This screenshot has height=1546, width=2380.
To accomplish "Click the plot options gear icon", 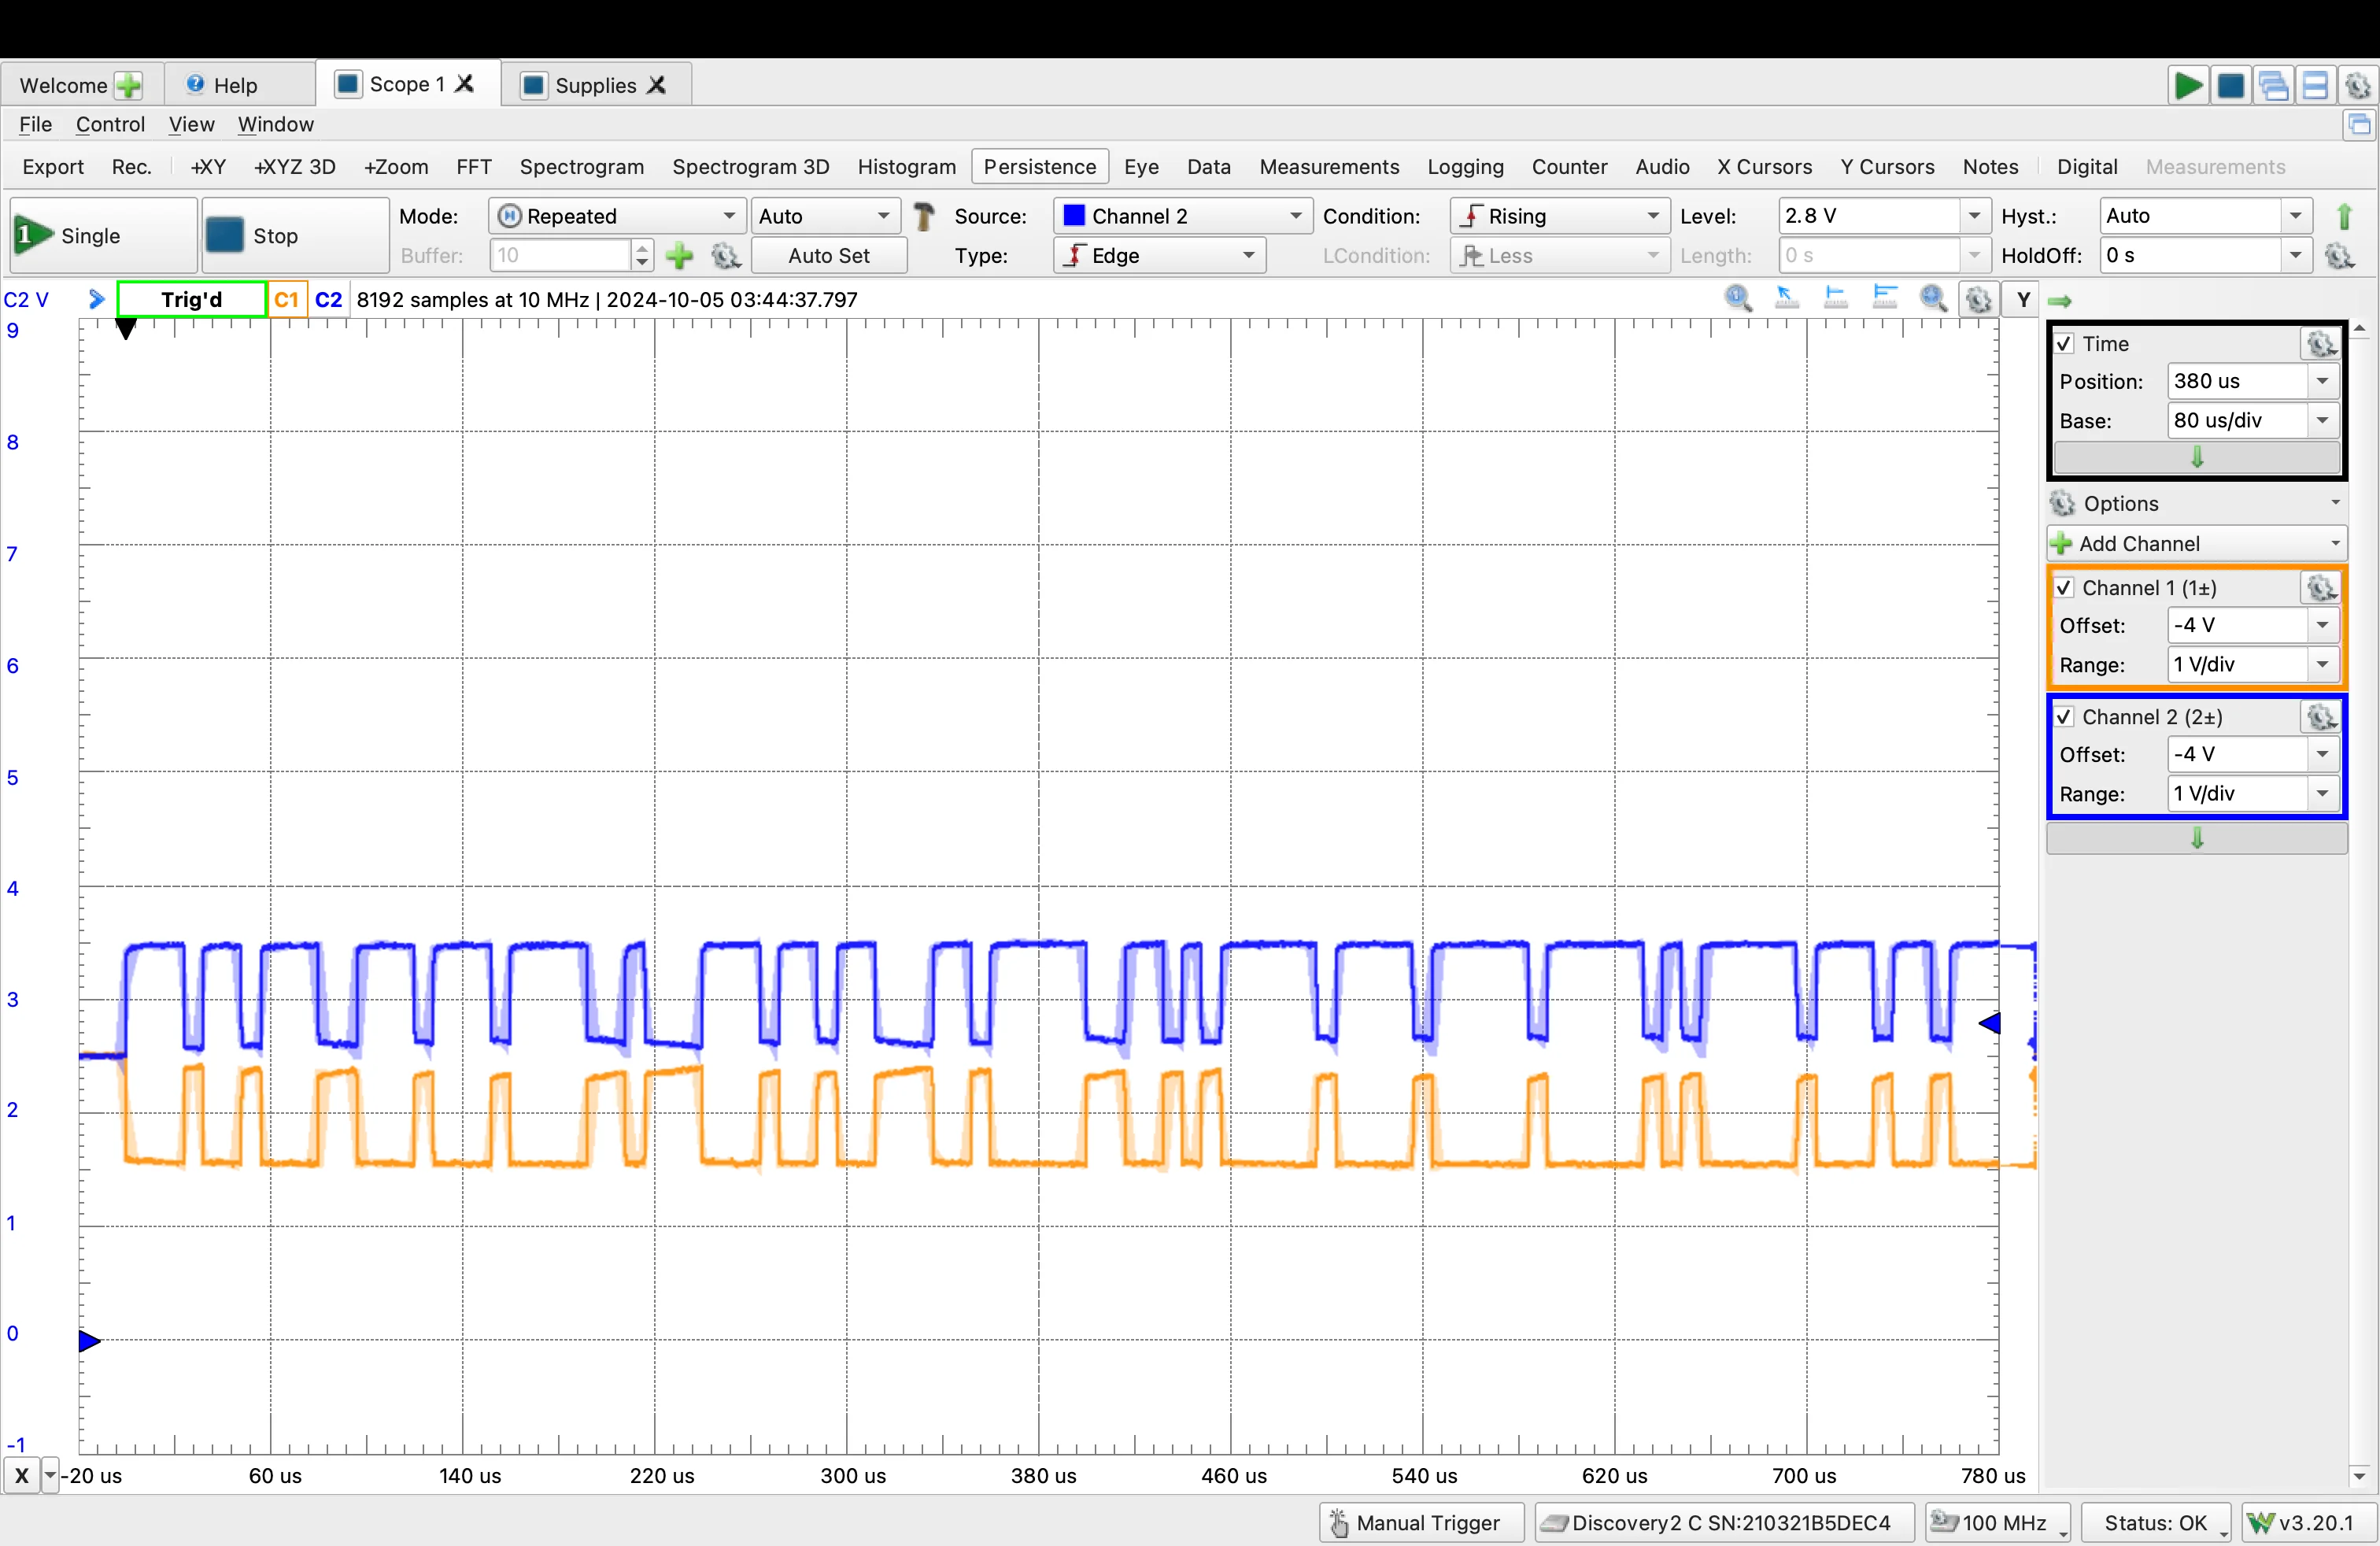I will click(x=1978, y=299).
